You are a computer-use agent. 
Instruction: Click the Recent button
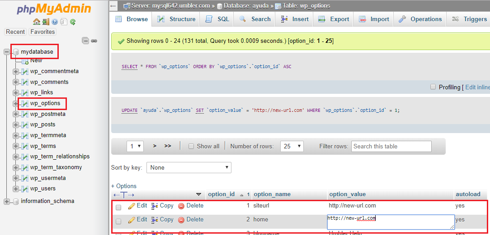click(15, 32)
